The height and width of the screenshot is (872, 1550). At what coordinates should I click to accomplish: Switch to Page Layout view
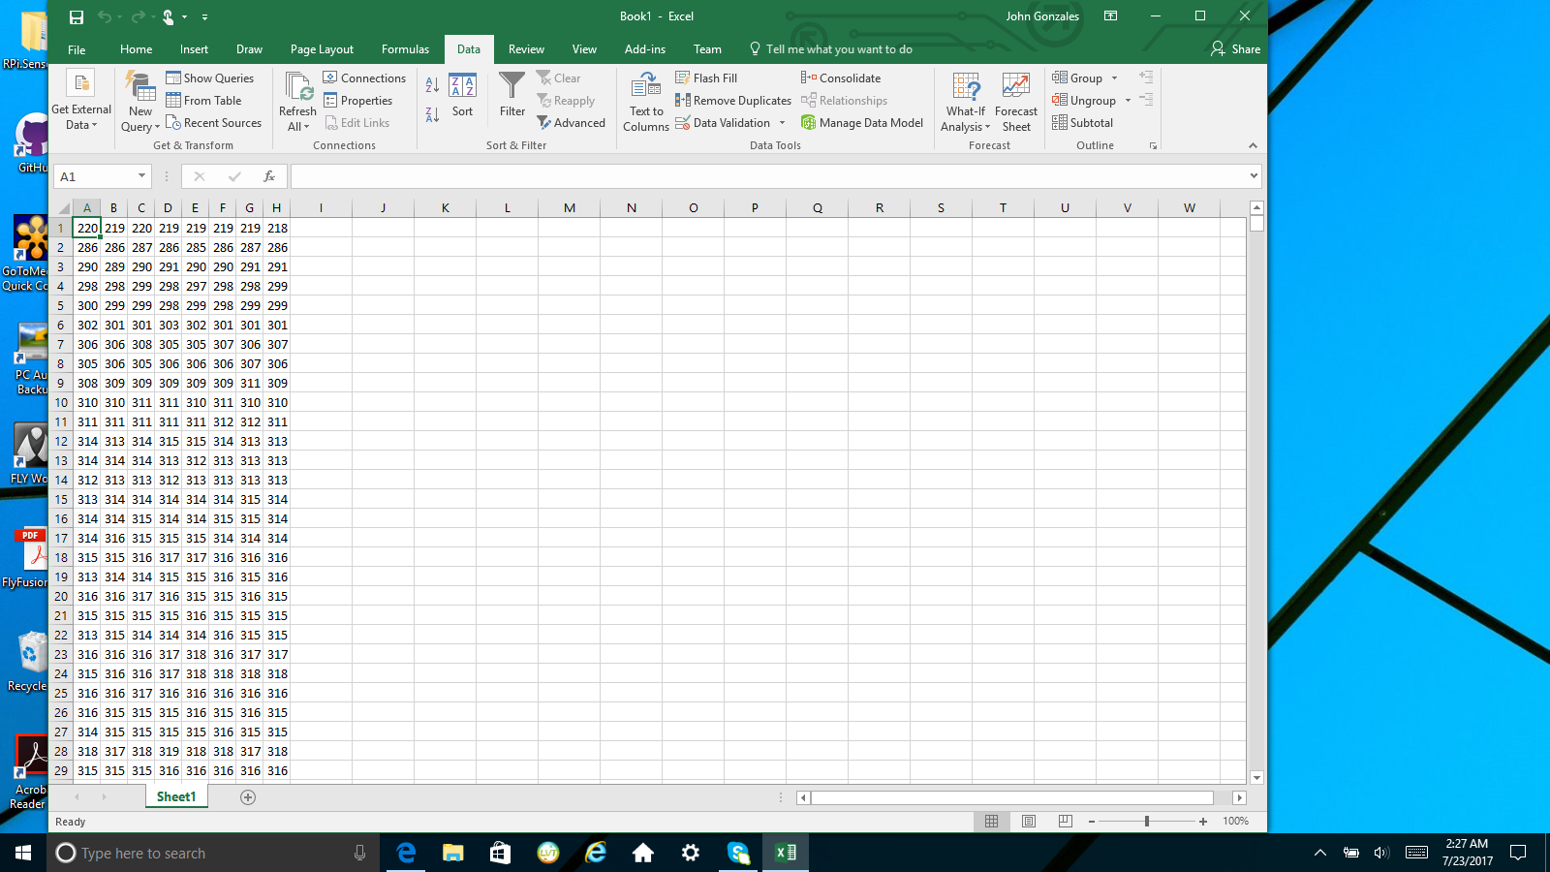[1028, 821]
